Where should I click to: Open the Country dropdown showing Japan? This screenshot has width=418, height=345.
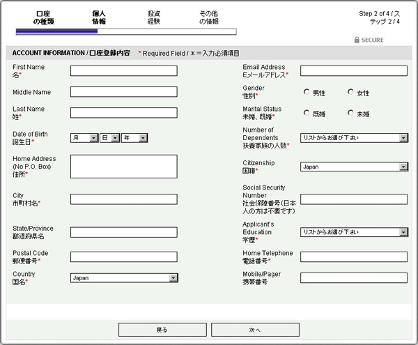(x=124, y=278)
